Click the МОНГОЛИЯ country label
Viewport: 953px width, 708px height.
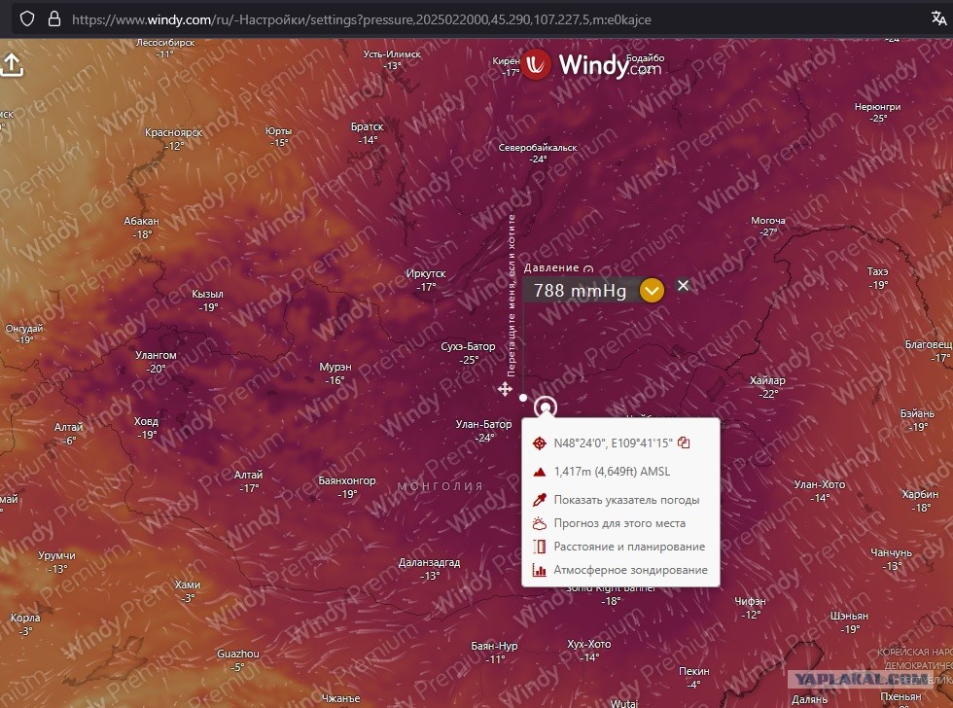point(440,486)
